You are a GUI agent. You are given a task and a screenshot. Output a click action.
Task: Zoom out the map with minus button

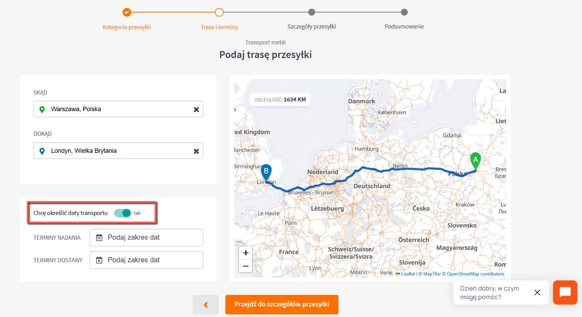pyautogui.click(x=246, y=266)
